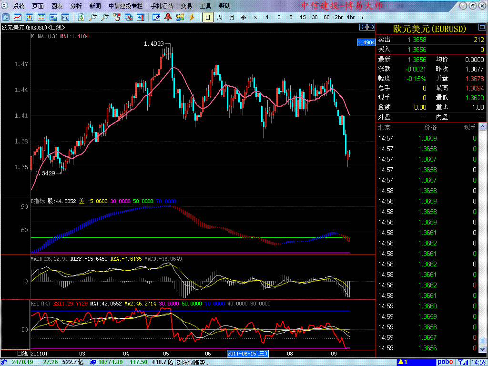Click the yellow triangle alert counter in status bar
The image size is (488, 366).
coord(404,362)
